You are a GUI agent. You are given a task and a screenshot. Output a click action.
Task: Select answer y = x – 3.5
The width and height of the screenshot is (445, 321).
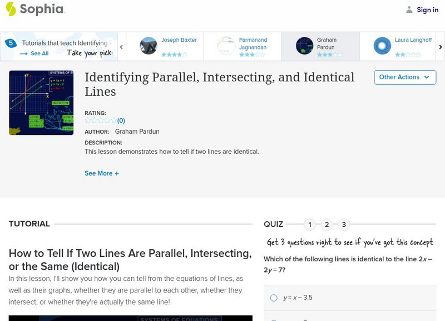coord(350,298)
